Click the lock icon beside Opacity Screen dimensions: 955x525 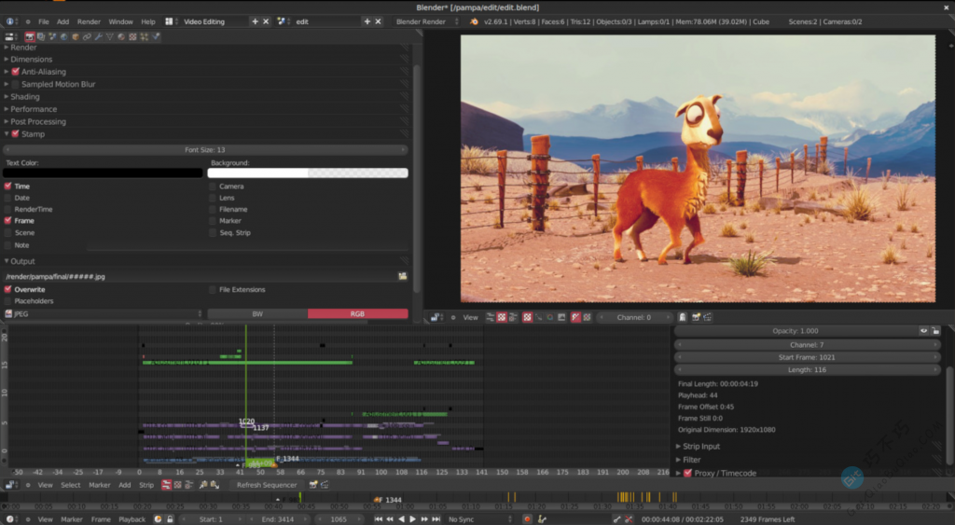pos(935,331)
